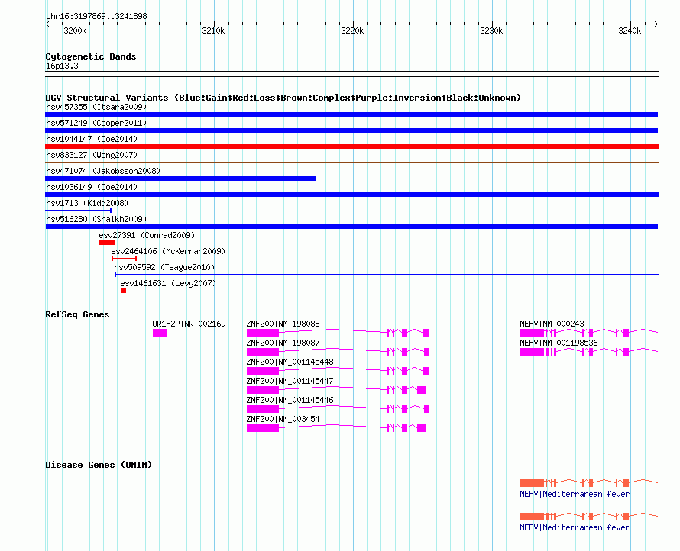Click the 3240k ruler tick label
The image size is (680, 551).
(x=630, y=31)
